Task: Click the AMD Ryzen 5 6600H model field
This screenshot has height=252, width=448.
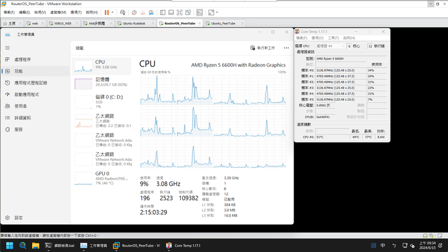Action: [x=351, y=59]
